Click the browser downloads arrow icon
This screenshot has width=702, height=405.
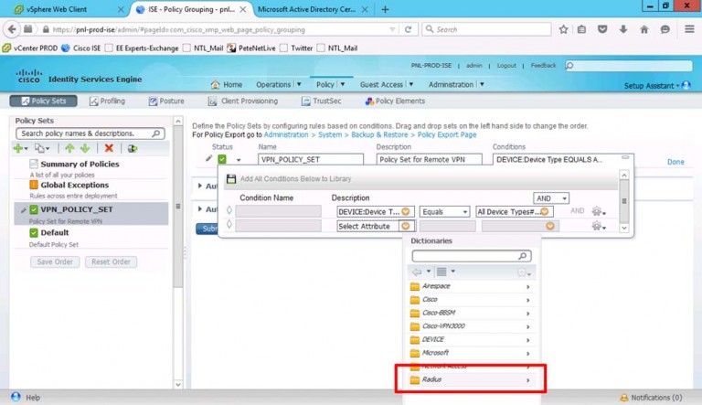pyautogui.click(x=623, y=29)
